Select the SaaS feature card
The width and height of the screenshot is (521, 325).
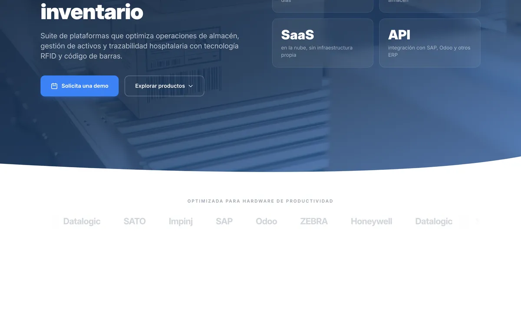[323, 43]
